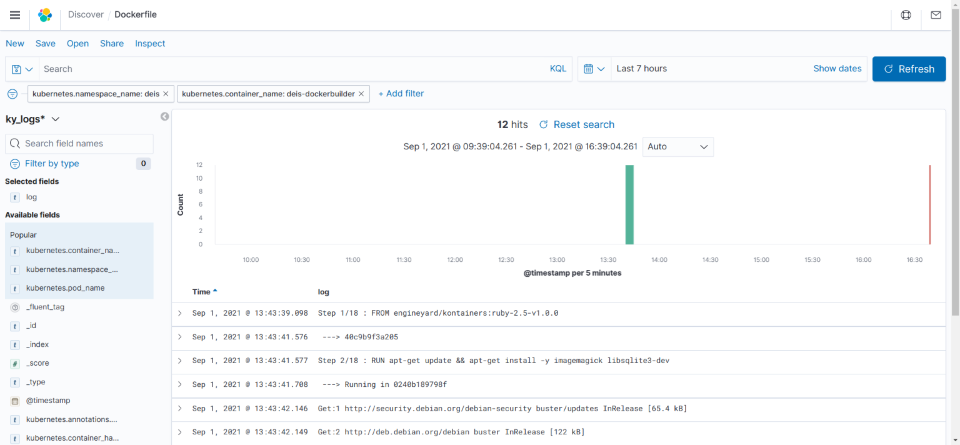Open the date quick-select calendar menu
Screen dimensions: 960x445
click(x=594, y=69)
